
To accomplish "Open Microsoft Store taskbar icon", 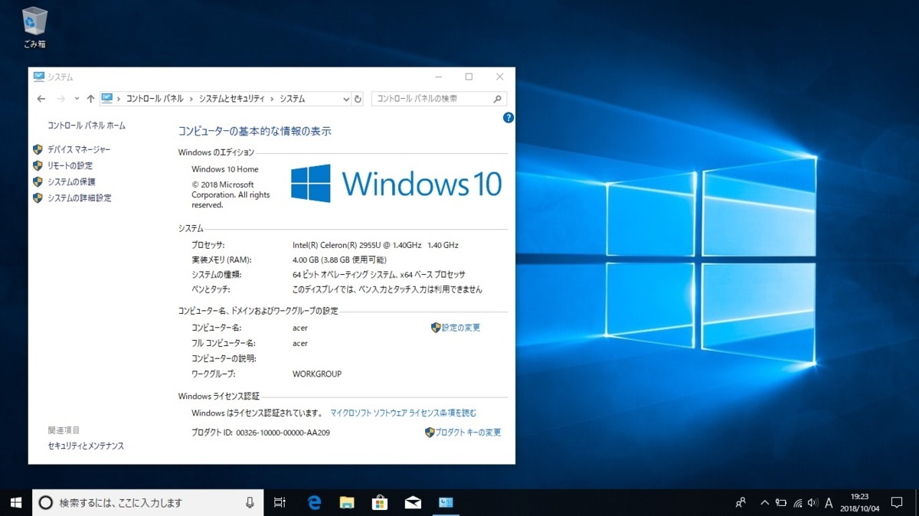I will [380, 502].
